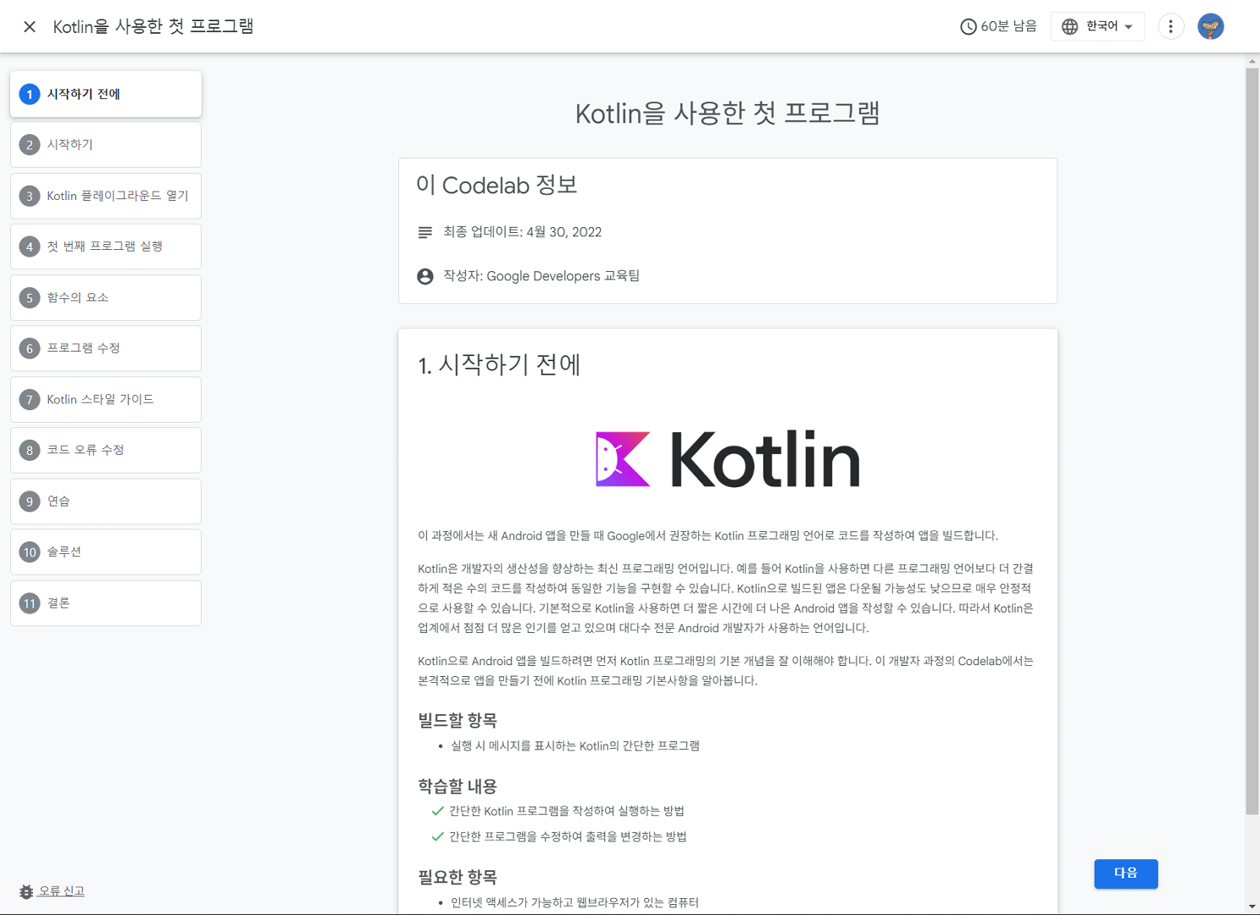1260x915 pixels.
Task: Go to step 6 프로그램 수정
Action: pyautogui.click(x=106, y=348)
